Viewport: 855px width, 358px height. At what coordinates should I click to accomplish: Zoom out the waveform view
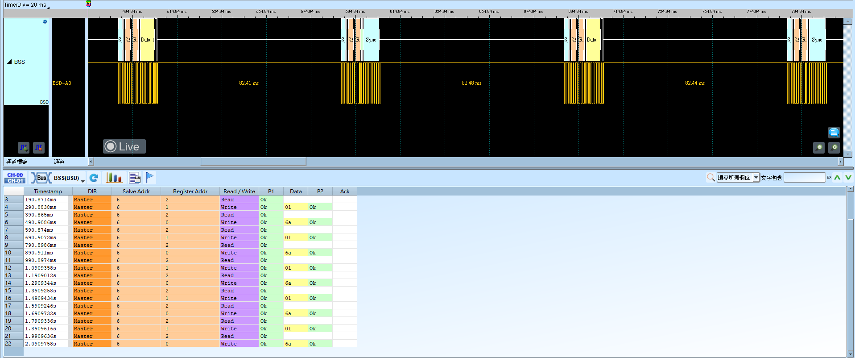pyautogui.click(x=819, y=147)
